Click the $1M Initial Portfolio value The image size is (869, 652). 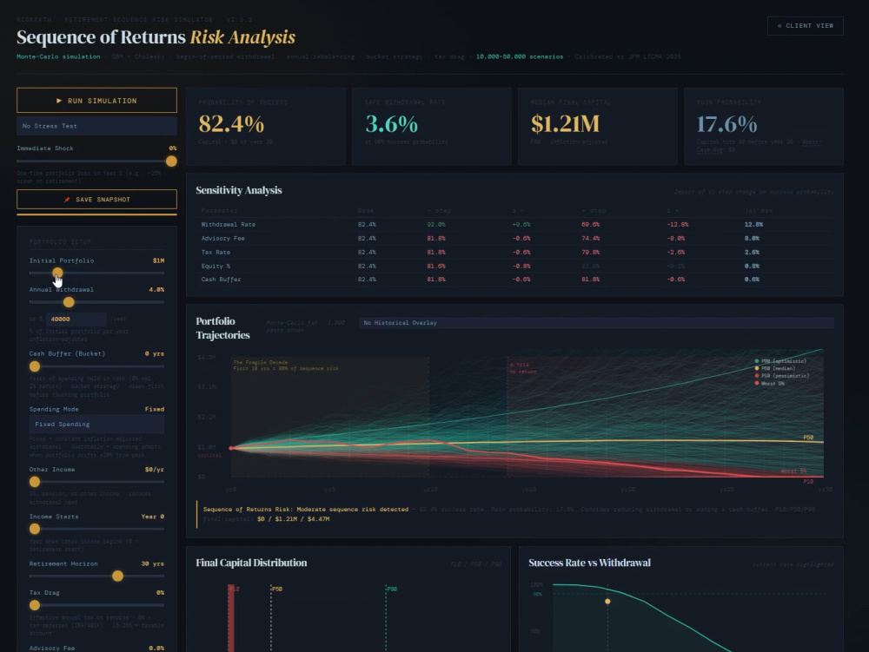pos(158,260)
